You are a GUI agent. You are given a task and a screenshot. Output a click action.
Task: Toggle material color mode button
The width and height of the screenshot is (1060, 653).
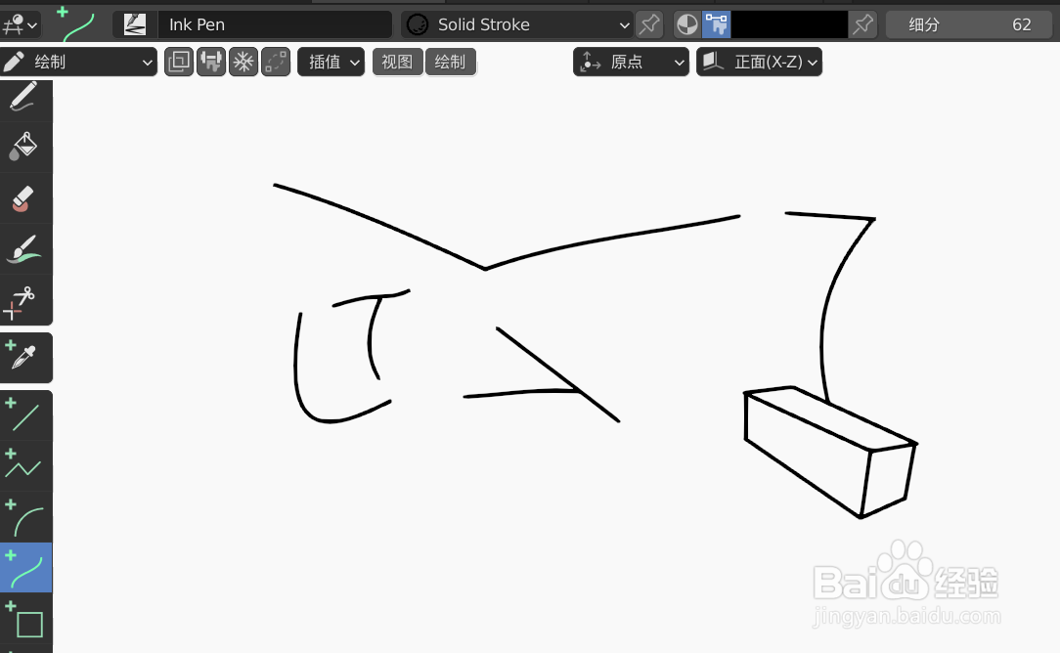[687, 24]
